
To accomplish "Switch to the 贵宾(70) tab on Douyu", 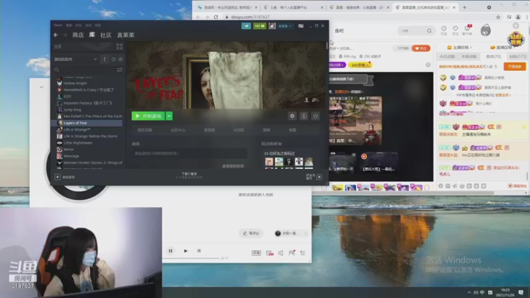I will point(493,56).
